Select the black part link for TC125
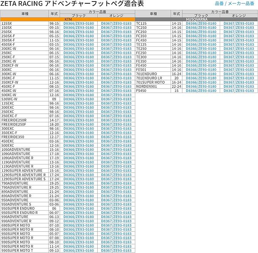Screen dimensions: 258x253 coord(201,23)
